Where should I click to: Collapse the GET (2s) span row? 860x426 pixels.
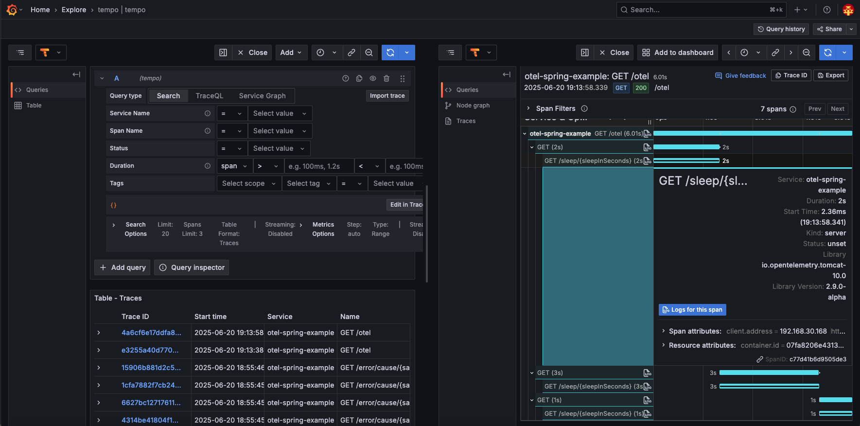point(532,147)
